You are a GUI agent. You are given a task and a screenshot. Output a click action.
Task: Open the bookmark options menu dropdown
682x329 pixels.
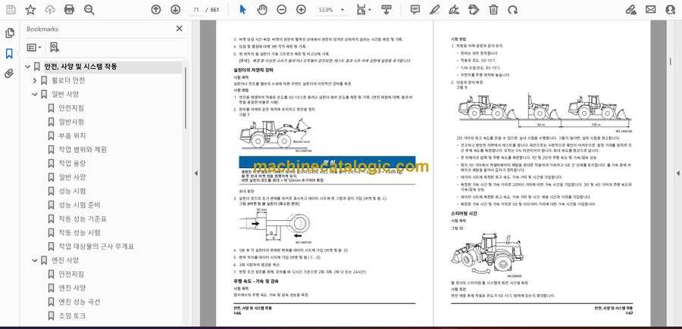point(34,48)
